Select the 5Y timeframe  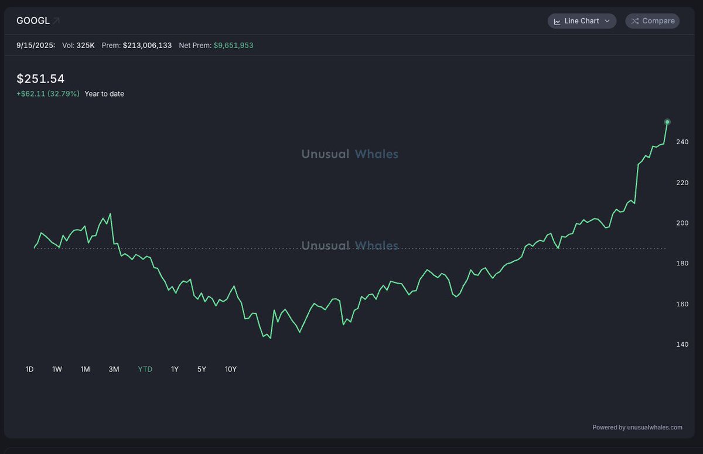201,369
